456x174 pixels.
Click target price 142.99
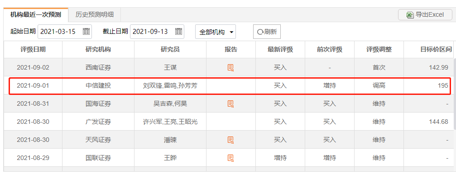[x=438, y=67]
